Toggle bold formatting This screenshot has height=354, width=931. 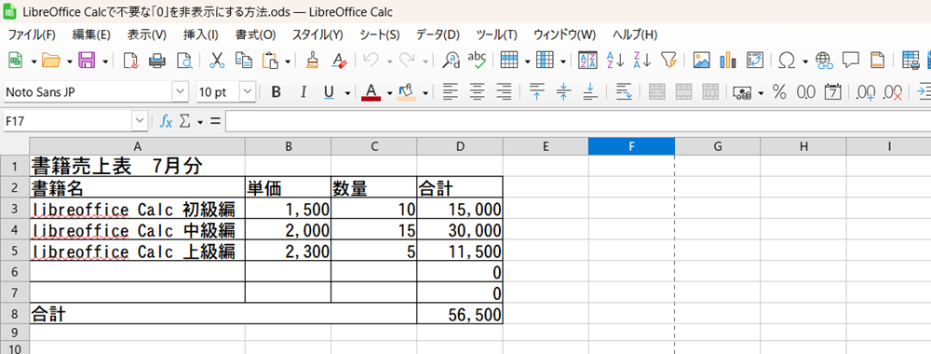276,92
